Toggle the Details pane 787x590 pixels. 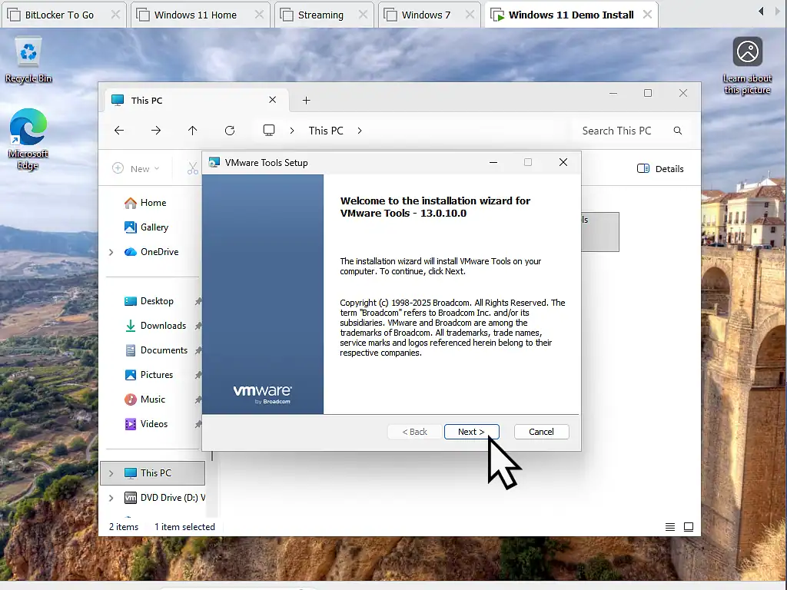660,168
